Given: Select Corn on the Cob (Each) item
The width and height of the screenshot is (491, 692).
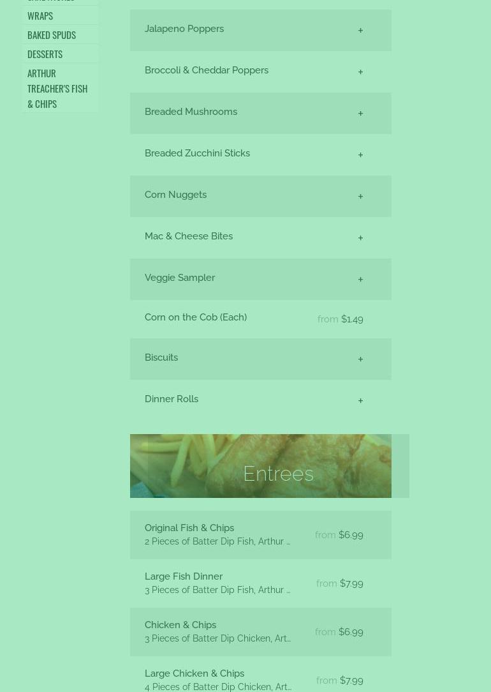Looking at the screenshot, I should click(261, 319).
